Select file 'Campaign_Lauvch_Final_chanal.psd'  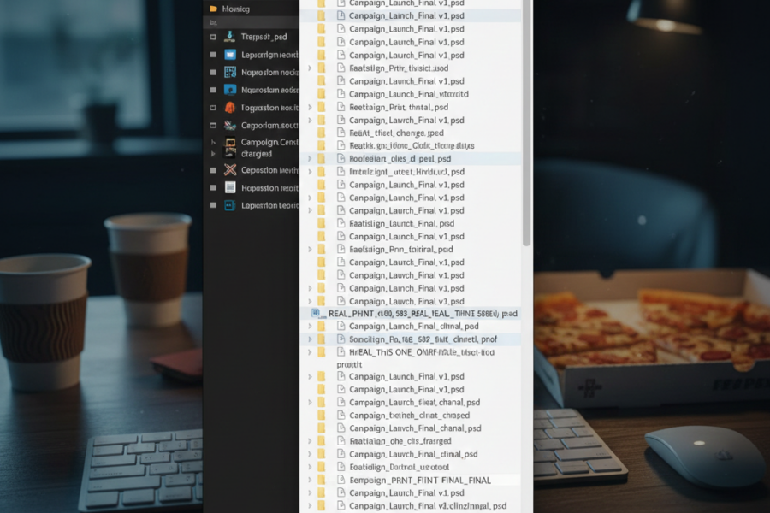[415, 428]
